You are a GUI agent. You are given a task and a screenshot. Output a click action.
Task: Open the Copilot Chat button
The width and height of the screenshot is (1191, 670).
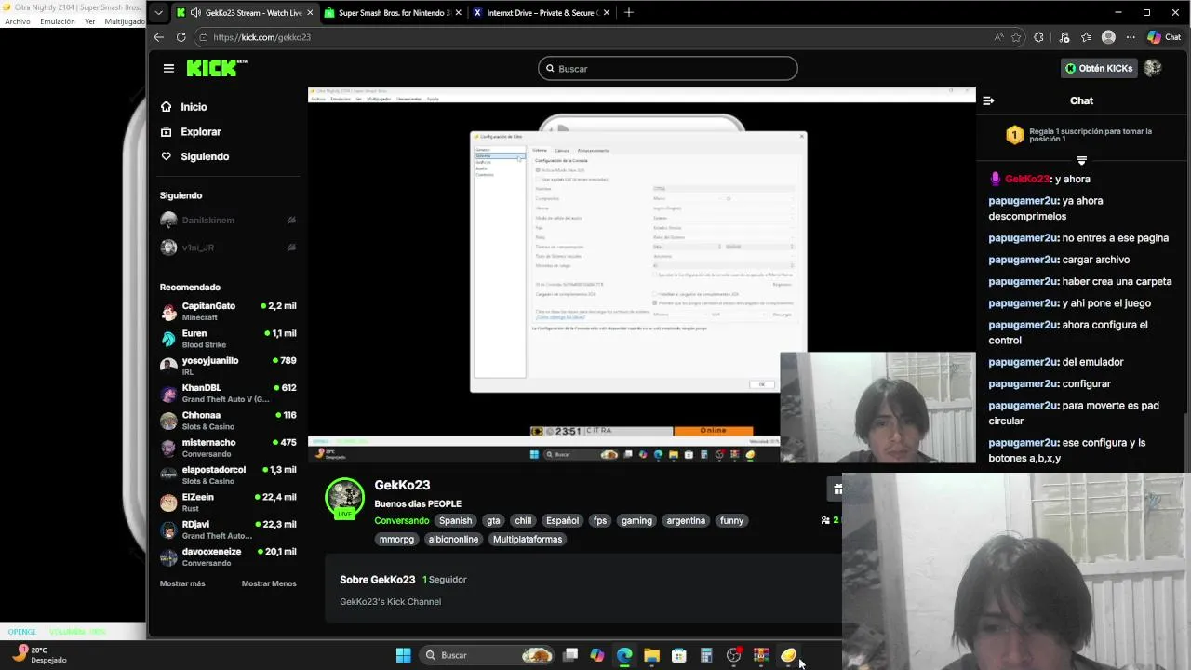coord(1164,37)
